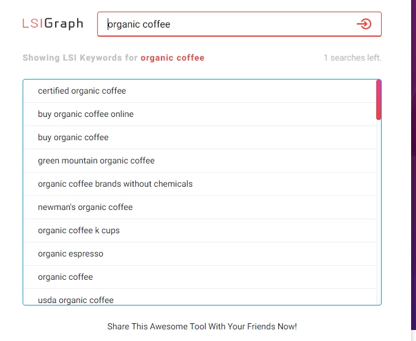Select the 'organic espresso' keyword
The height and width of the screenshot is (341, 416).
[70, 254]
